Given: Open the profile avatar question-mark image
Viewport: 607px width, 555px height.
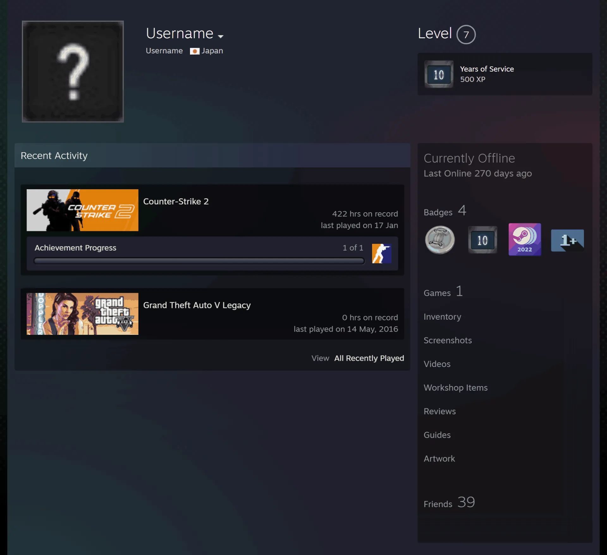Looking at the screenshot, I should coord(73,71).
